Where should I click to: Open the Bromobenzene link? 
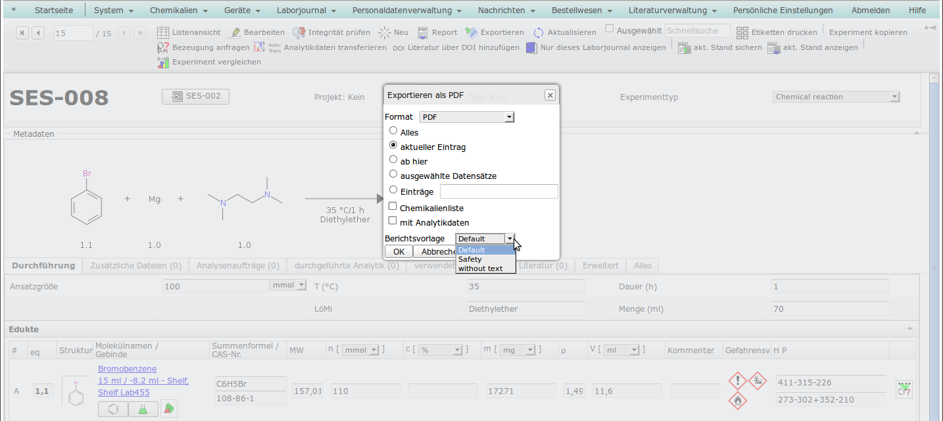pos(127,369)
